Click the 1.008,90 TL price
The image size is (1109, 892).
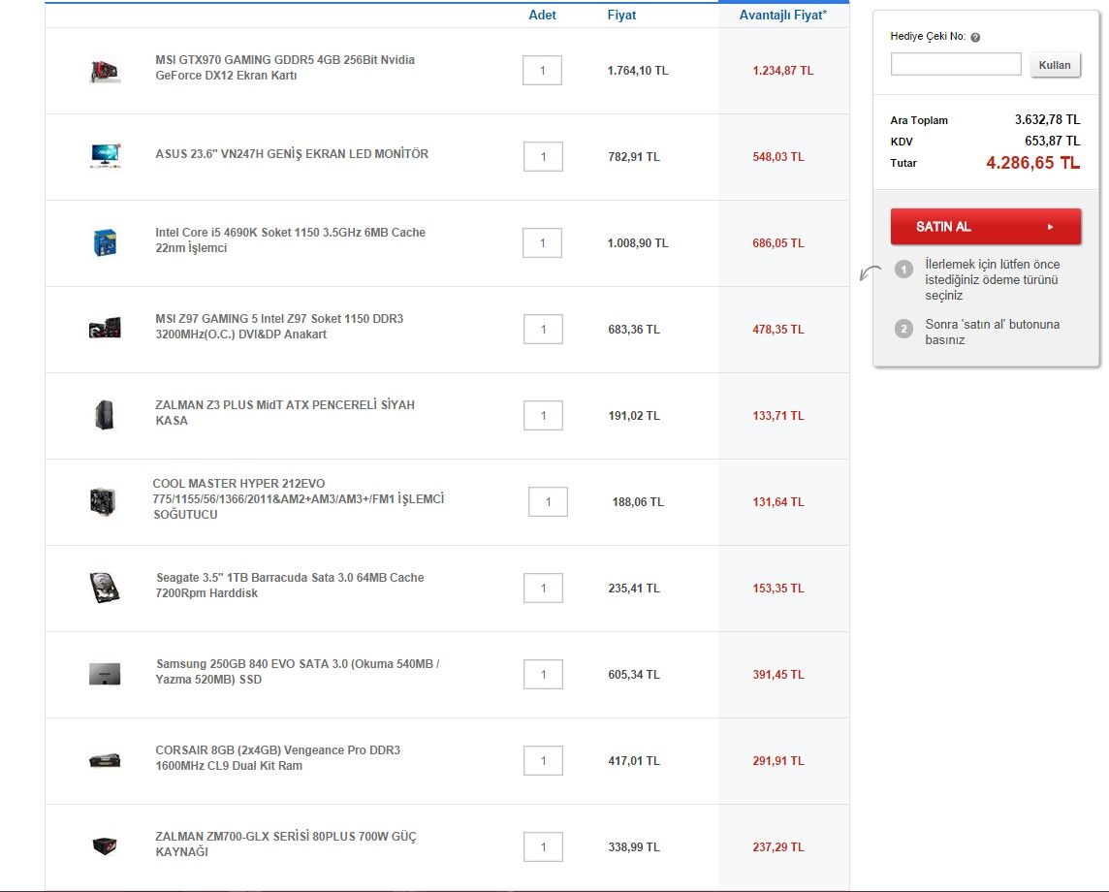pyautogui.click(x=638, y=243)
